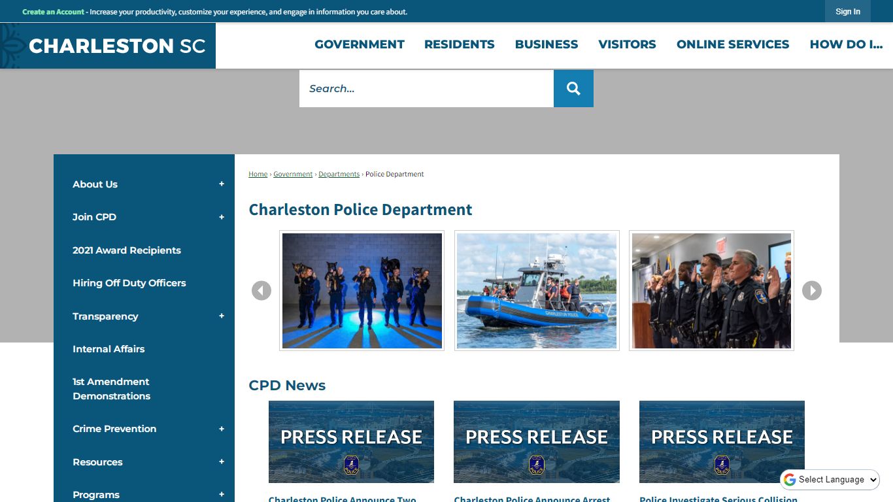
Task: Open the Programs sidebar link
Action: tap(96, 495)
